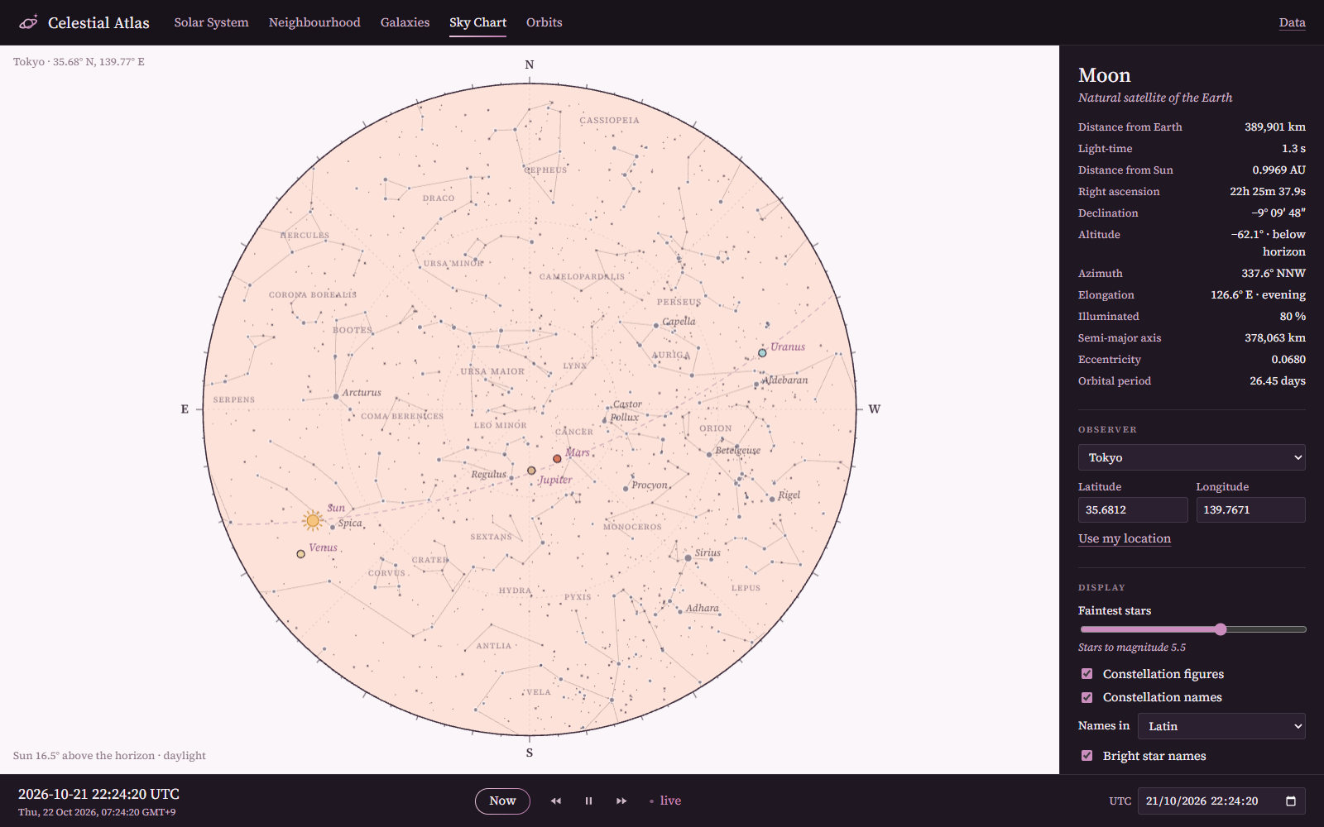The image size is (1324, 827).
Task: Select the star Capella on the chart
Action: (656, 326)
